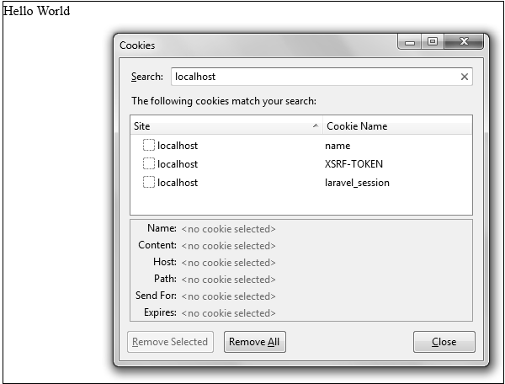The image size is (505, 384).
Task: Click the Content detail value field
Action: click(228, 246)
